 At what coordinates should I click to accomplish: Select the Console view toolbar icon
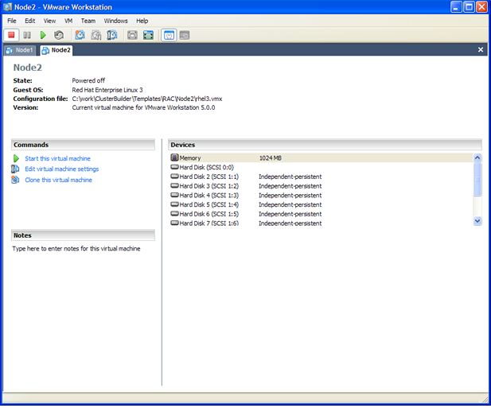click(x=185, y=35)
